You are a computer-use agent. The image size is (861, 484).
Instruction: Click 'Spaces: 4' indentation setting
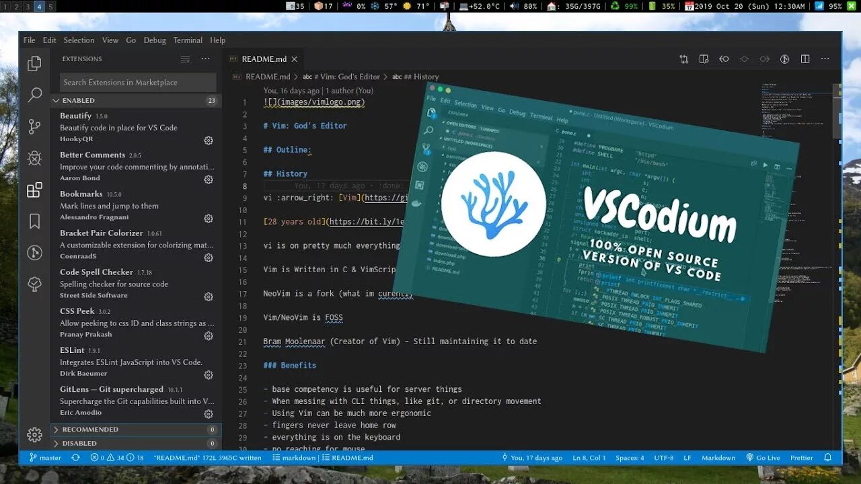630,458
